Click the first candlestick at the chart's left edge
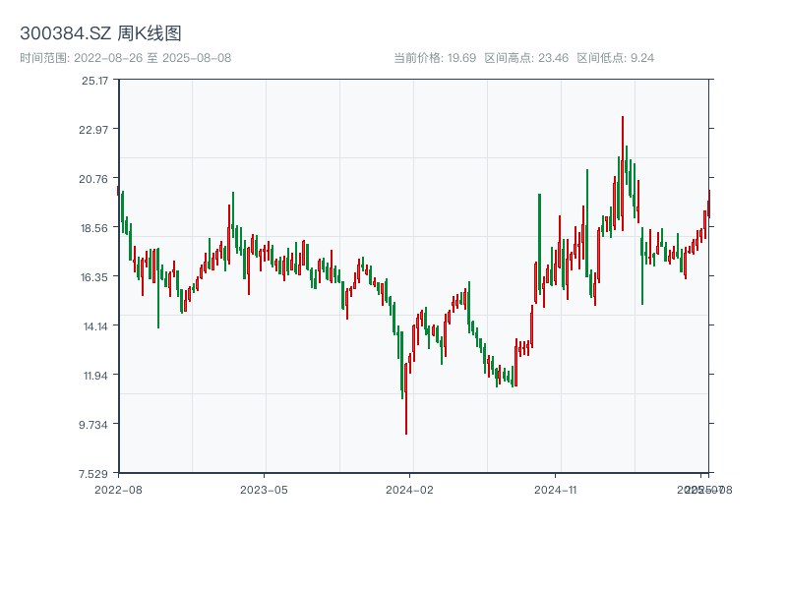787x590 pixels. [118, 191]
